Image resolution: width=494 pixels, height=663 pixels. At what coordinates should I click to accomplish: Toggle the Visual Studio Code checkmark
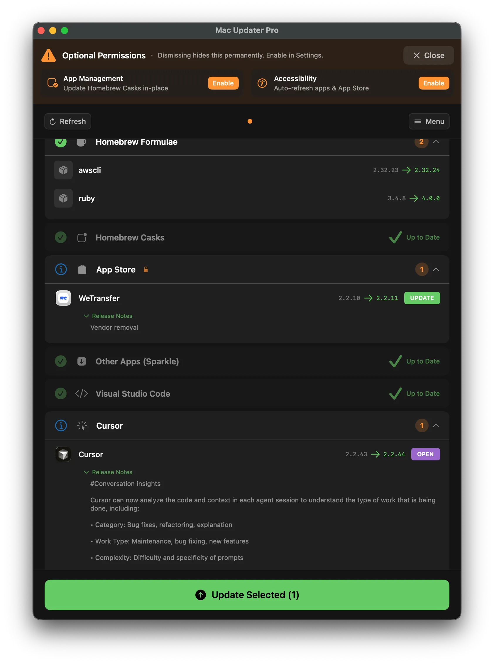coord(61,394)
